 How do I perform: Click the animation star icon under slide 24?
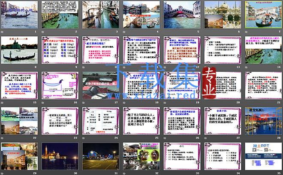(83, 138)
